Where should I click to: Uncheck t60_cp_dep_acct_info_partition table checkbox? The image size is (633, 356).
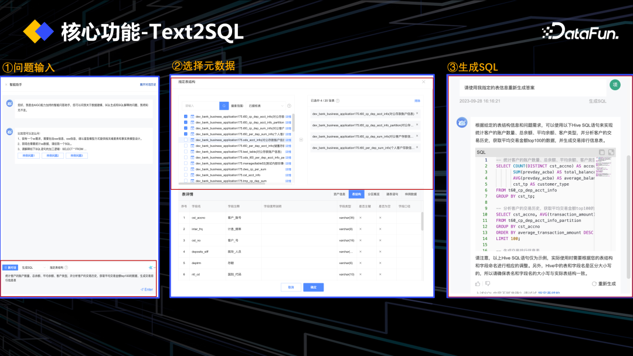click(186, 122)
